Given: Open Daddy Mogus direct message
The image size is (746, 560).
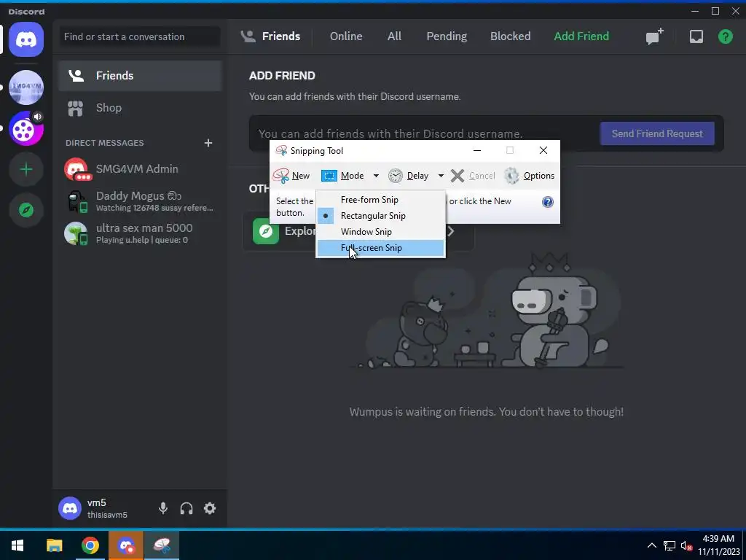Looking at the screenshot, I should tap(141, 201).
